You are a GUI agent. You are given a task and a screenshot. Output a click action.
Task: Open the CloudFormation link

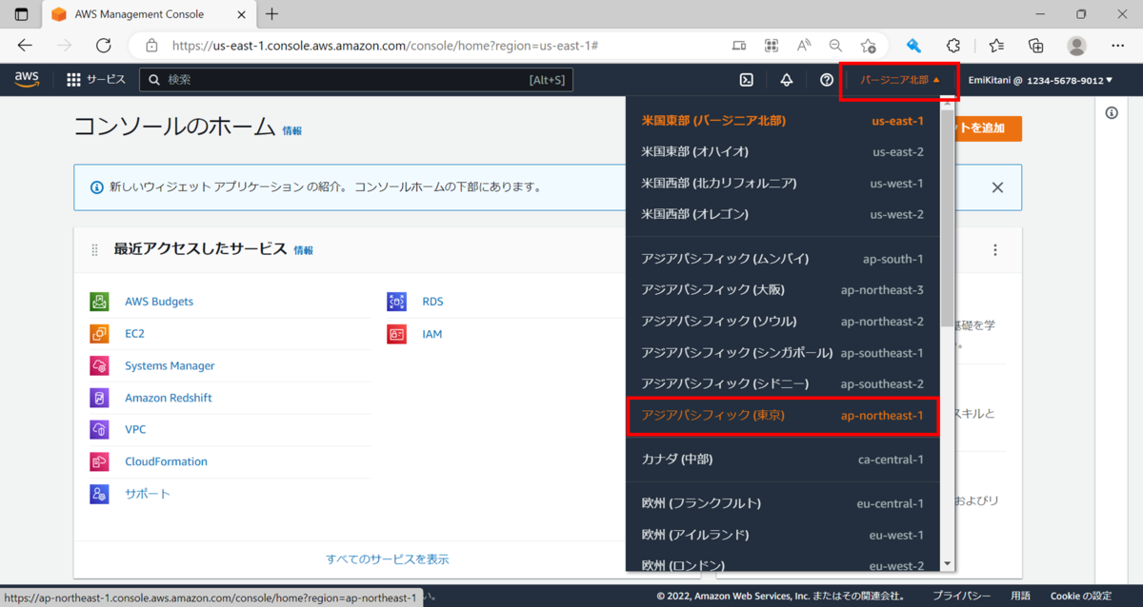pyautogui.click(x=166, y=461)
